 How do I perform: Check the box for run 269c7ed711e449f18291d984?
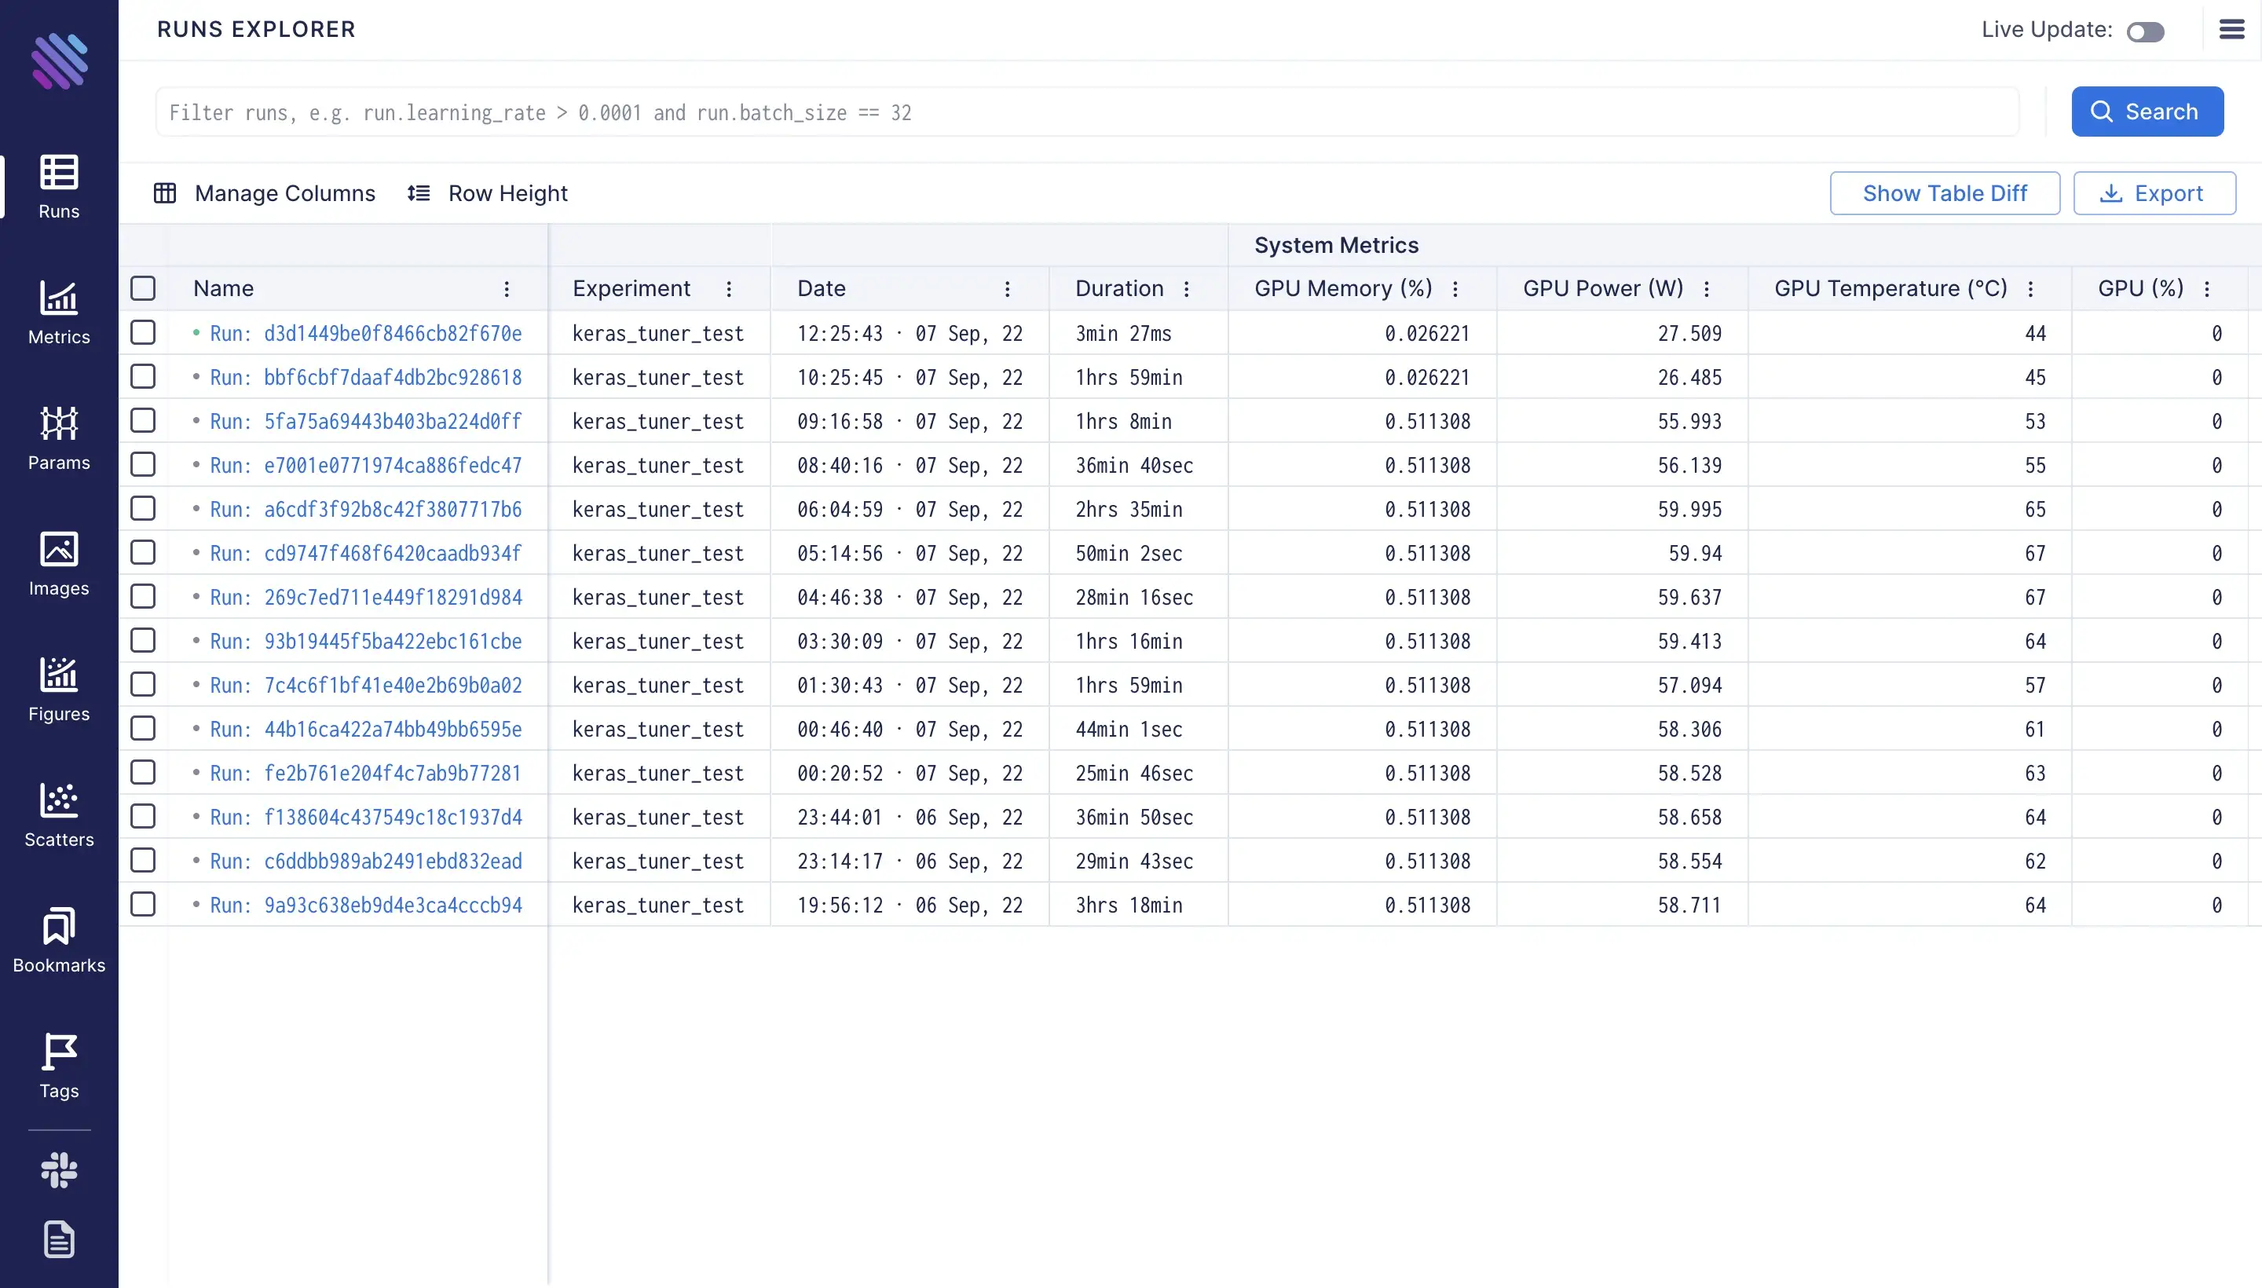pos(142,596)
